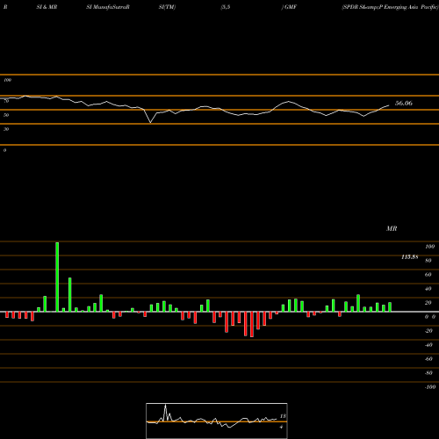Click the MR axis label -100
This screenshot has height=439, width=439.
(x=429, y=387)
